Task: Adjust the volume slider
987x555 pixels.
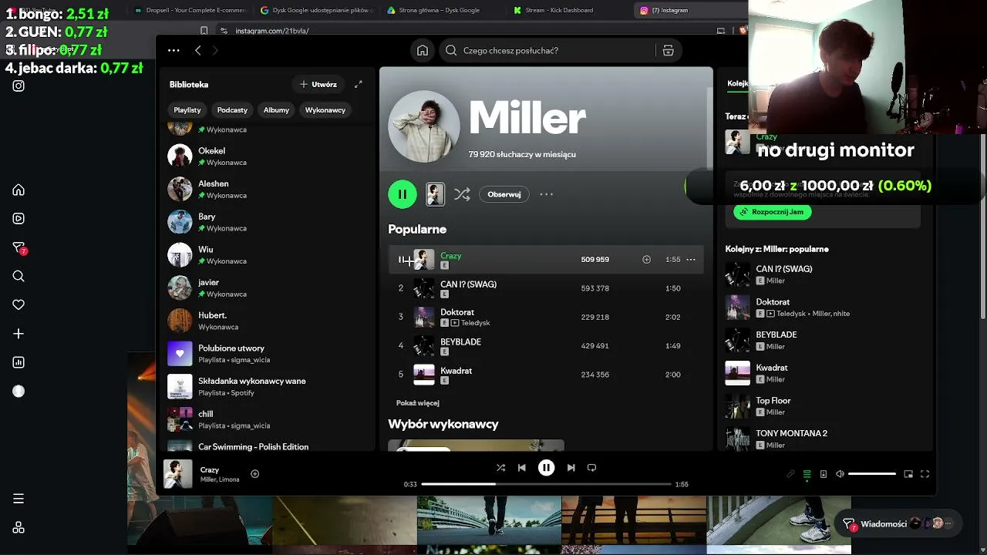Action: coord(872,474)
